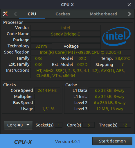
Task: Select the L1 Inst. cache value
Action: point(110,97)
